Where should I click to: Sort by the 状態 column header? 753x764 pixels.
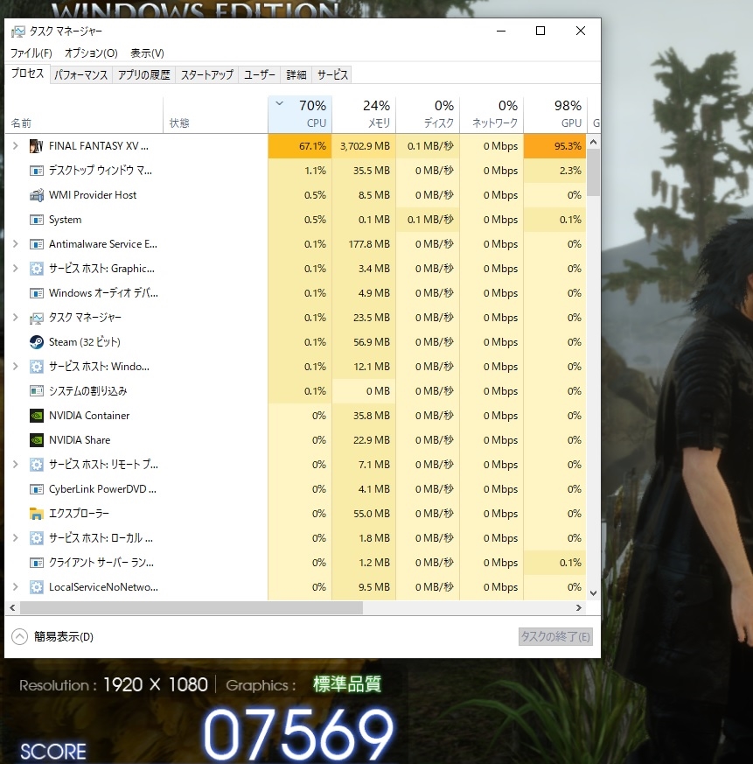click(x=215, y=115)
